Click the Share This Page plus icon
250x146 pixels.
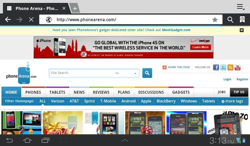(164, 67)
